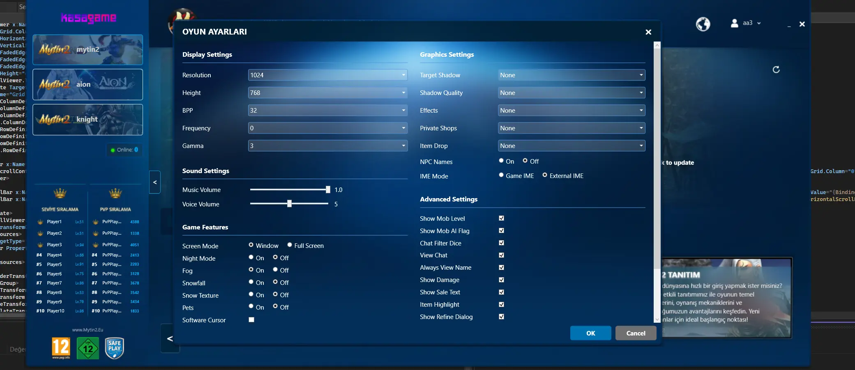The height and width of the screenshot is (370, 855).
Task: Enable the Software Cursor checkbox
Action: [x=251, y=320]
